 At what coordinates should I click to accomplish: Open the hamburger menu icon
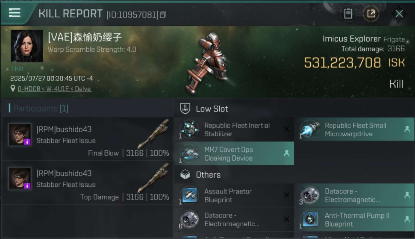click(x=15, y=13)
